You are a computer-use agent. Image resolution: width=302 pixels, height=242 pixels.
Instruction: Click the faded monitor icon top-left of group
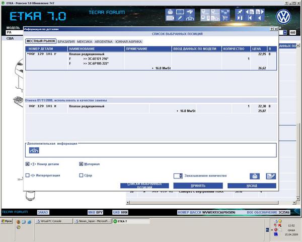(205, 12)
